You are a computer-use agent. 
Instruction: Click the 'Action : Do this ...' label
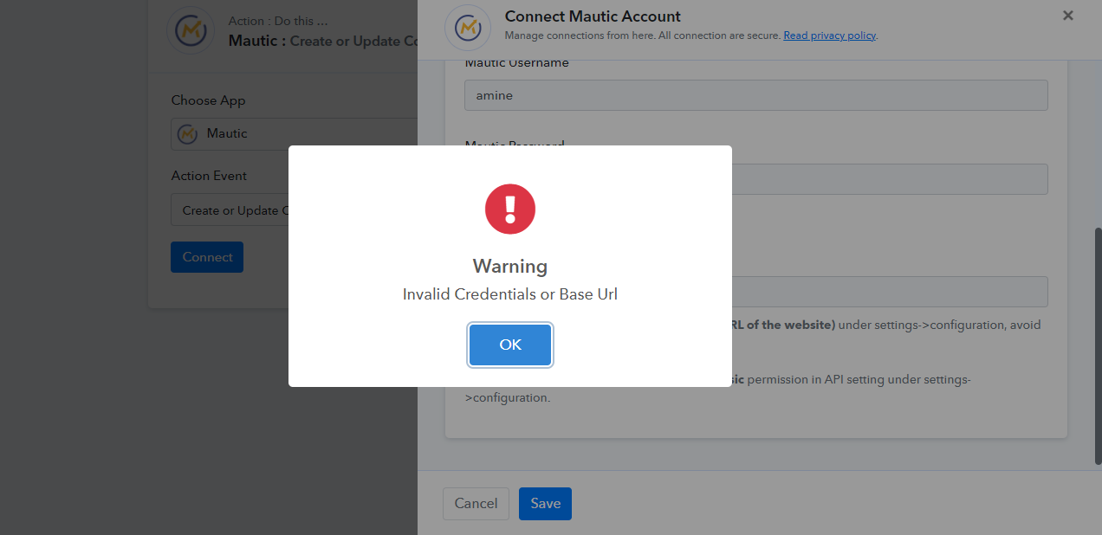(x=278, y=21)
